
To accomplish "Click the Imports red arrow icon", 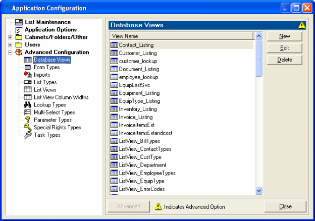I will [x=28, y=75].
